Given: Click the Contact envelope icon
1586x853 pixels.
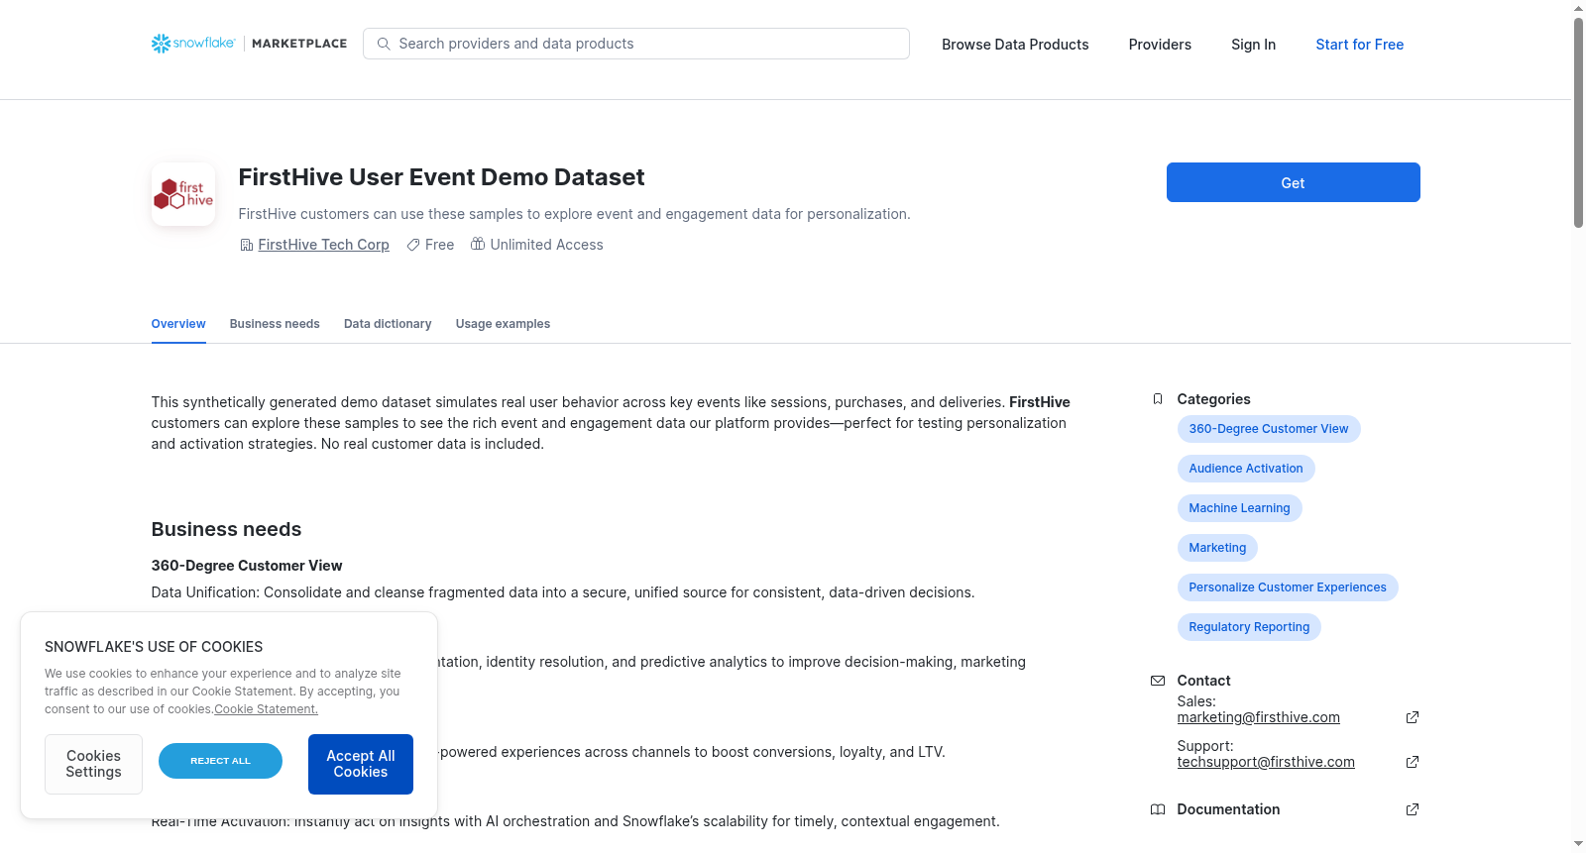Looking at the screenshot, I should tap(1157, 681).
